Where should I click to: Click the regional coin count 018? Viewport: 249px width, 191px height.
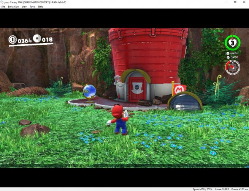[47, 39]
